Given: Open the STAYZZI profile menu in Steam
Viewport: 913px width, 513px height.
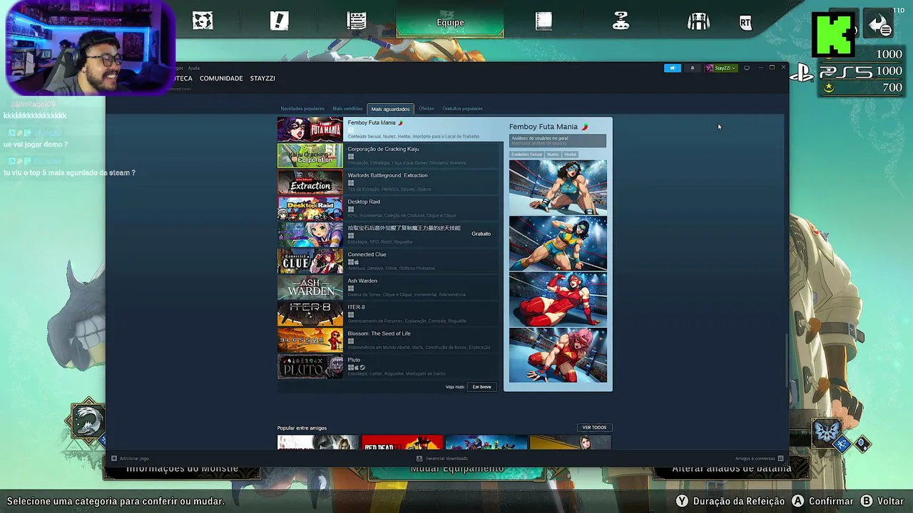Looking at the screenshot, I should click(x=262, y=78).
